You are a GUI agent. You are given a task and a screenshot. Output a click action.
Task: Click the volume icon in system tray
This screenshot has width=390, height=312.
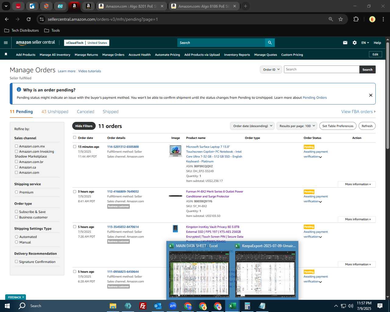pyautogui.click(x=350, y=306)
